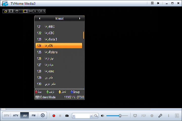Toggle the yellow fit-to-window icon
182x121 pixels.
(25, 11)
